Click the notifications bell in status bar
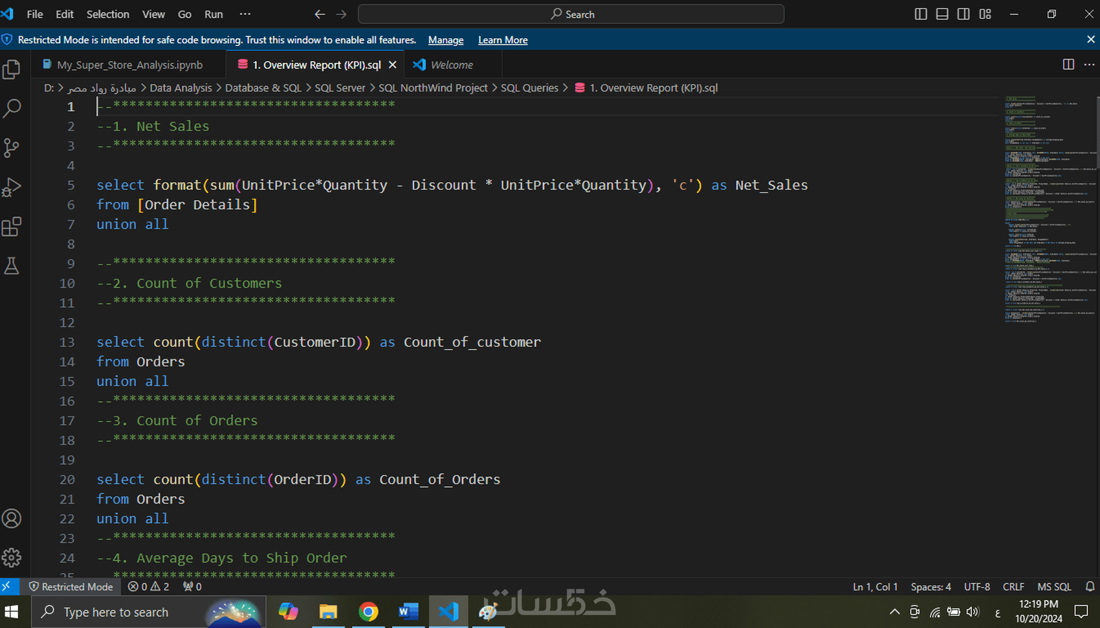 1091,587
